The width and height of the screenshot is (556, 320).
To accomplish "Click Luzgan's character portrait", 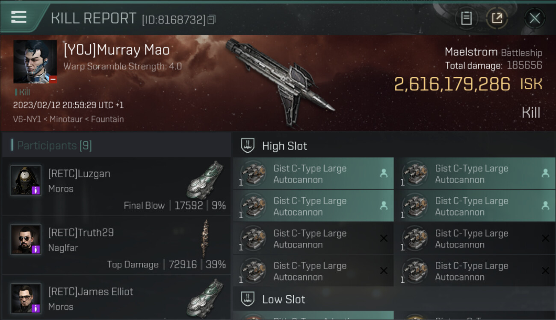I will pos(26,180).
